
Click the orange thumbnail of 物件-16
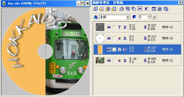tap(100, 49)
